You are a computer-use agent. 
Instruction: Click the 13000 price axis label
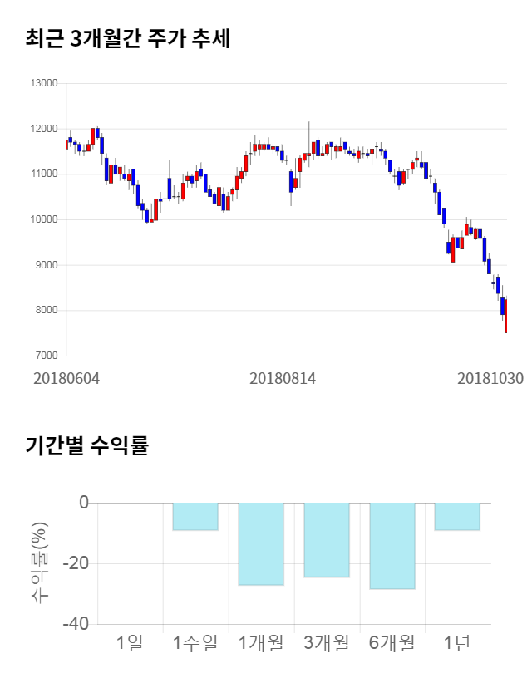[43, 83]
